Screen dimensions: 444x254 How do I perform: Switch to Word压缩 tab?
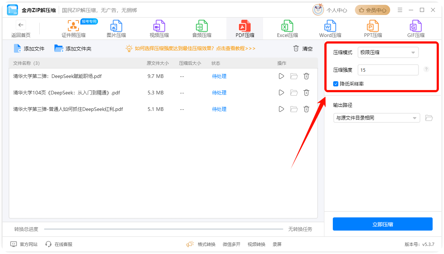[330, 29]
